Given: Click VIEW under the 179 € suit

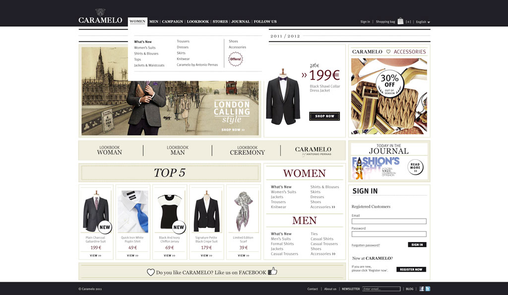Looking at the screenshot, I should tap(206, 255).
